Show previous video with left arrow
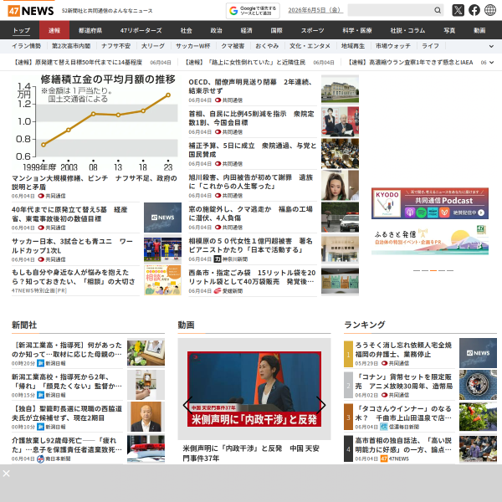 [x=188, y=405]
